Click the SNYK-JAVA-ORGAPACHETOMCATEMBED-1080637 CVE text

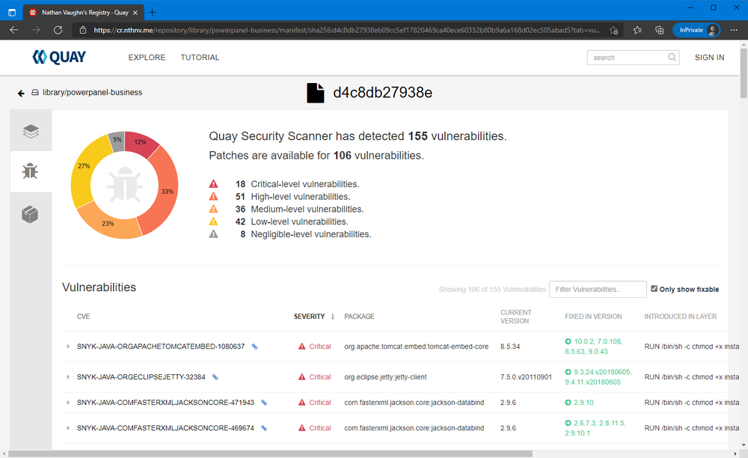[161, 346]
